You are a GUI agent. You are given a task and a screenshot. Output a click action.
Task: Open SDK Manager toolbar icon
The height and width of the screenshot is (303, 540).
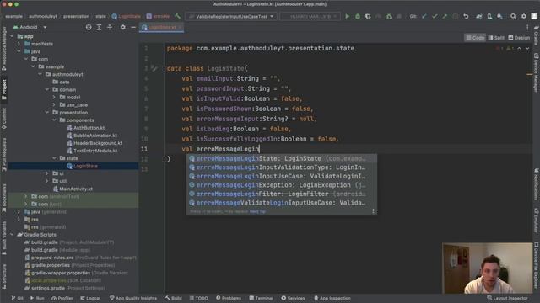tap(499, 16)
